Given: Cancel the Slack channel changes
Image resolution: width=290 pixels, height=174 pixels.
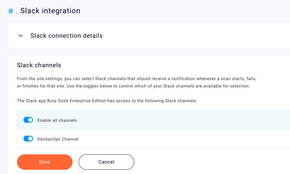Looking at the screenshot, I should point(106,162).
